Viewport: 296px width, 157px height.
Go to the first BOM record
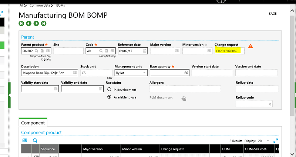[x=21, y=23]
